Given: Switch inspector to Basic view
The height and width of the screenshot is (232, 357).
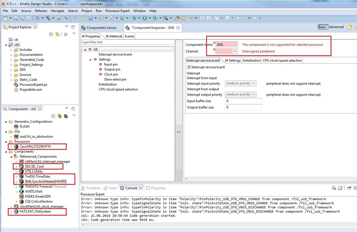Looking at the screenshot, I should pyautogui.click(x=322, y=27).
